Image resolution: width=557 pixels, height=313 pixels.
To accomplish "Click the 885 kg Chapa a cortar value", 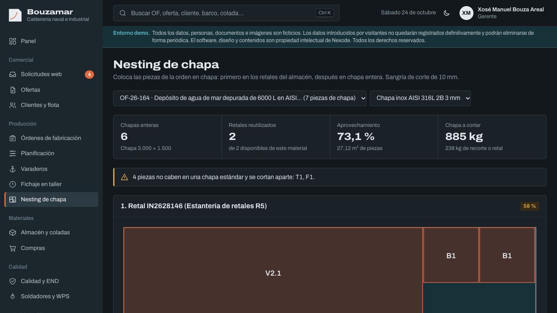I will point(464,137).
